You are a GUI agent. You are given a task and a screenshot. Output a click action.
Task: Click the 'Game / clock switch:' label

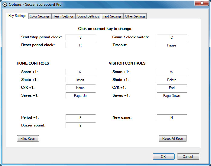131,37
